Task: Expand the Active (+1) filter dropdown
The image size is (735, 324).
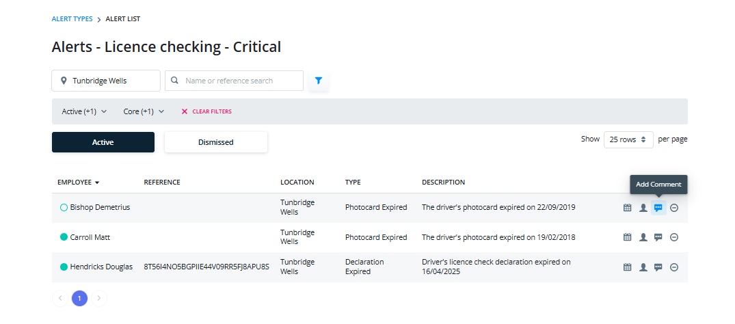Action: coord(84,111)
